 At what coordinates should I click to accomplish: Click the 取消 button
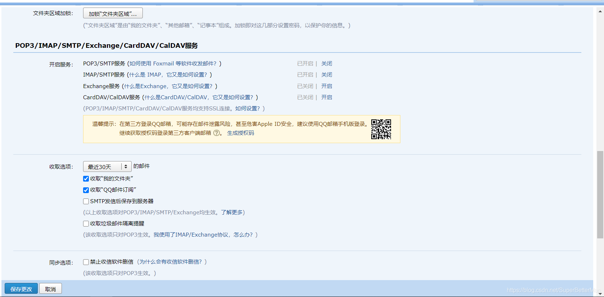tap(50, 289)
